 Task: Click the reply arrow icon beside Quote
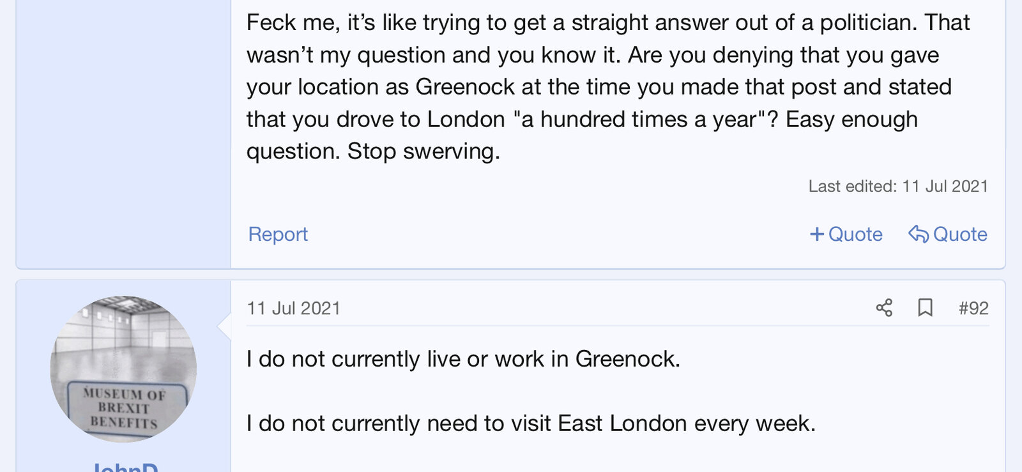(918, 234)
